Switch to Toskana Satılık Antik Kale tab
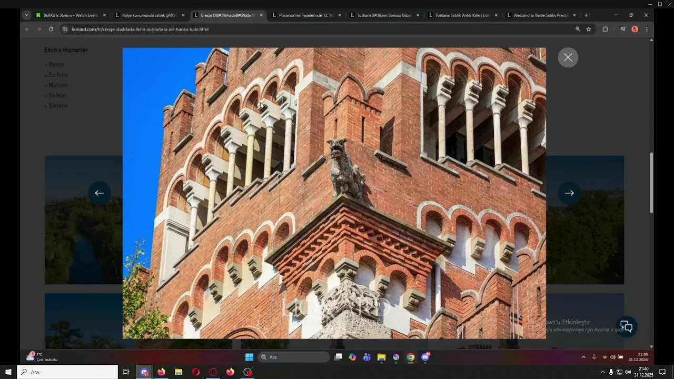674x379 pixels. [x=462, y=15]
